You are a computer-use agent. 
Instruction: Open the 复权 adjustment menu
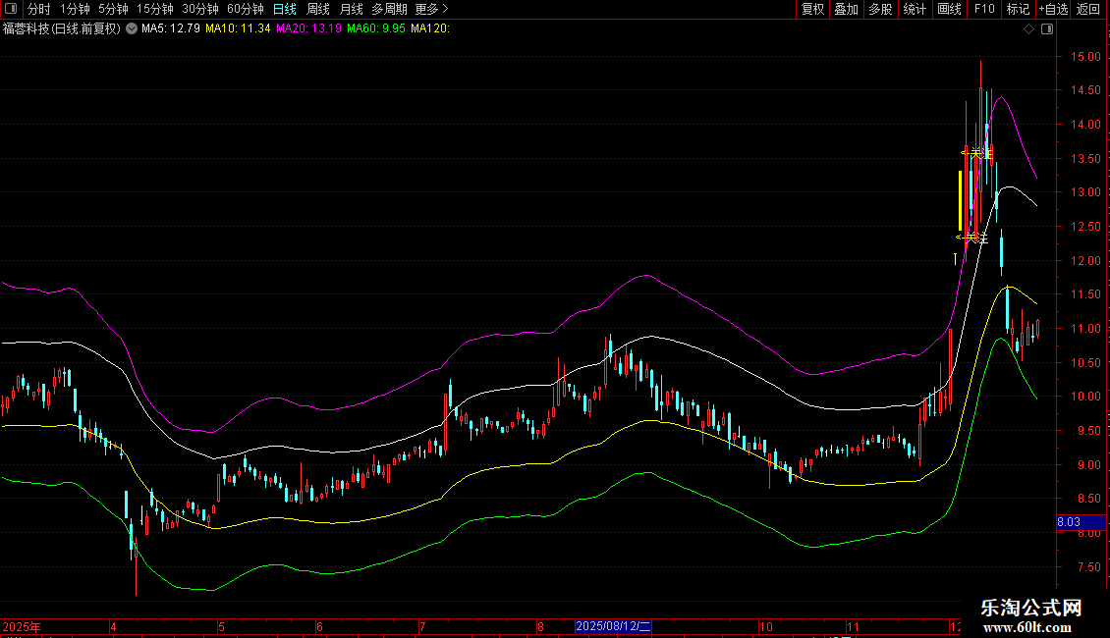point(812,9)
